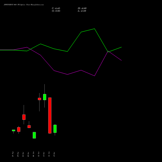Click the '01 Oct' date label
Viewport: 162px width, 162px height.
[23, 154]
